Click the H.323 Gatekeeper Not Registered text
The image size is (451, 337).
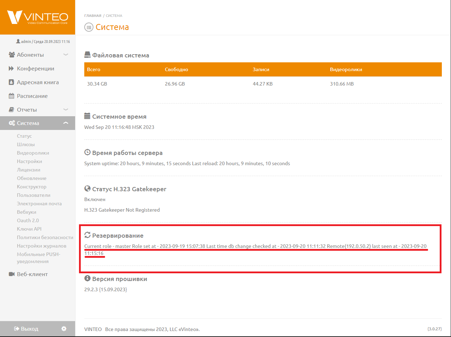[122, 210]
